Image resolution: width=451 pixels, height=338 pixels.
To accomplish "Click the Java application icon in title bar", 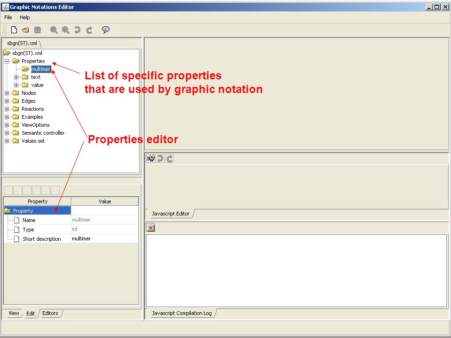I will 6,7.
